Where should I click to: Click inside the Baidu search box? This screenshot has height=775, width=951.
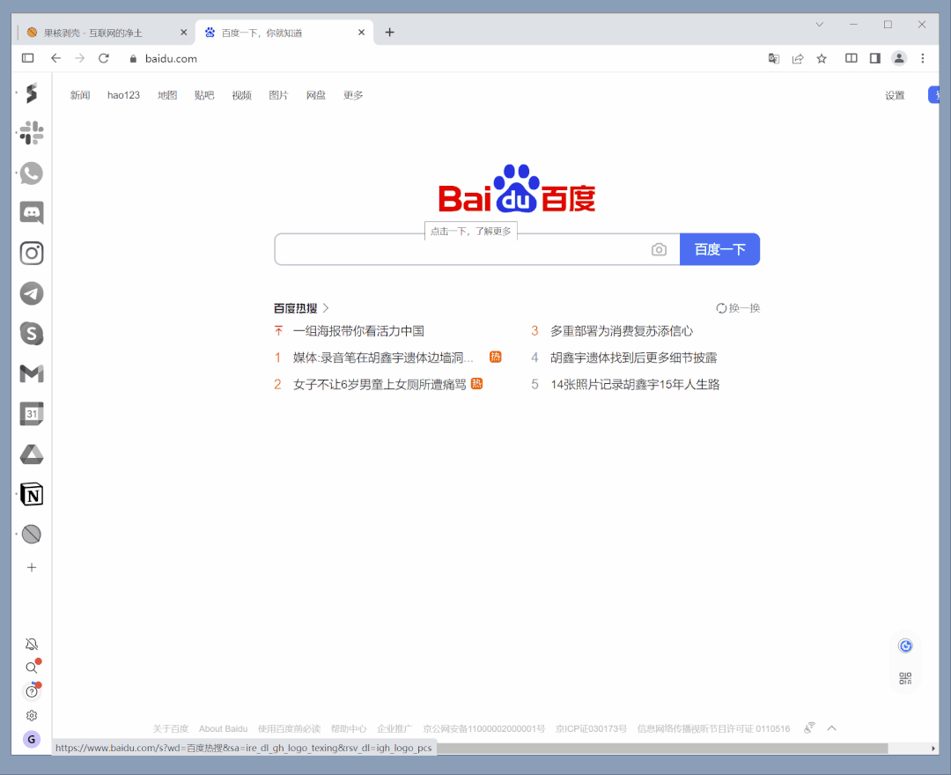458,250
